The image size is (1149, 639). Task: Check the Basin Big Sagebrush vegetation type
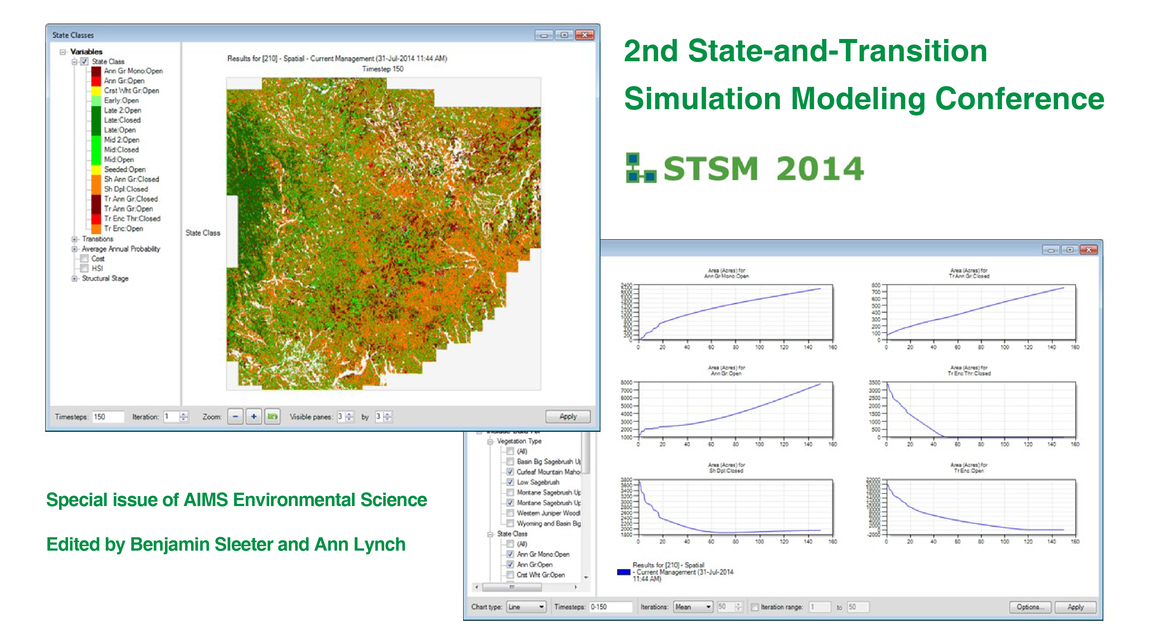coord(510,462)
